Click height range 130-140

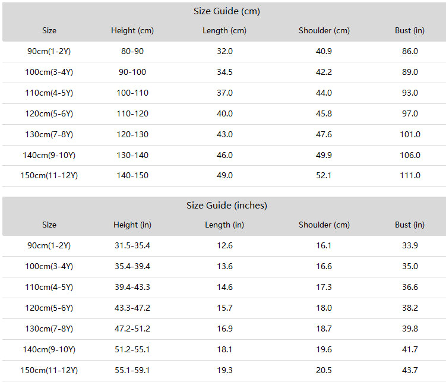[132, 155]
